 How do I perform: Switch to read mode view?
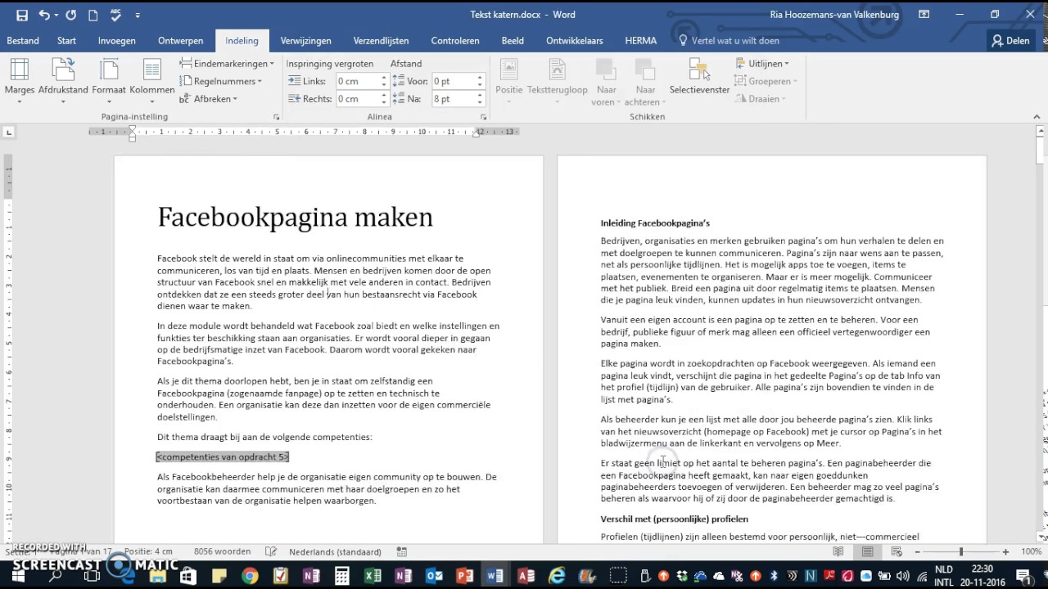tap(838, 552)
